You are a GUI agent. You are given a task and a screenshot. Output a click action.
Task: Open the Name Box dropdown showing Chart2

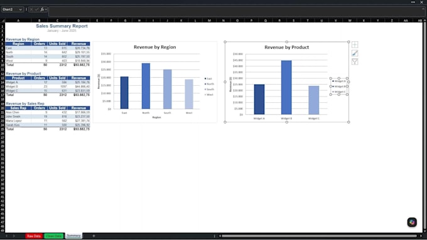tap(20, 9)
